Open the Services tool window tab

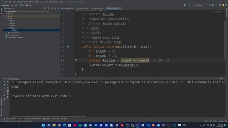(56, 119)
